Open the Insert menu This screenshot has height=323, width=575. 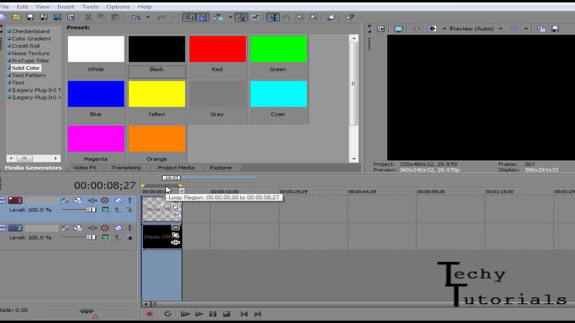(x=66, y=7)
